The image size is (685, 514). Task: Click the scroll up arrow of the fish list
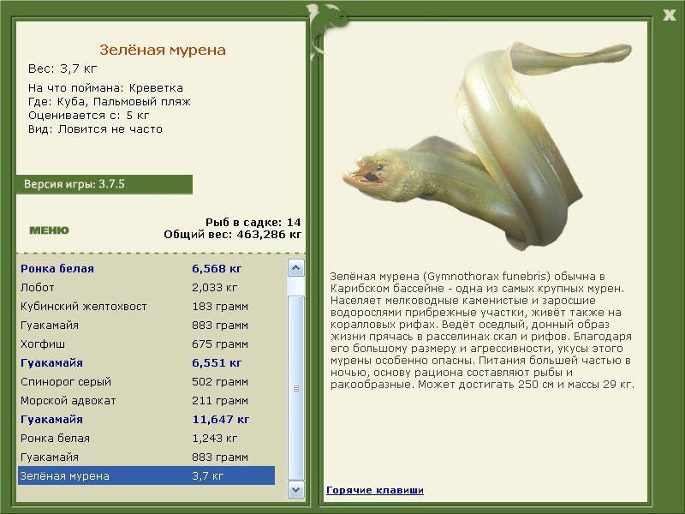coord(295,267)
